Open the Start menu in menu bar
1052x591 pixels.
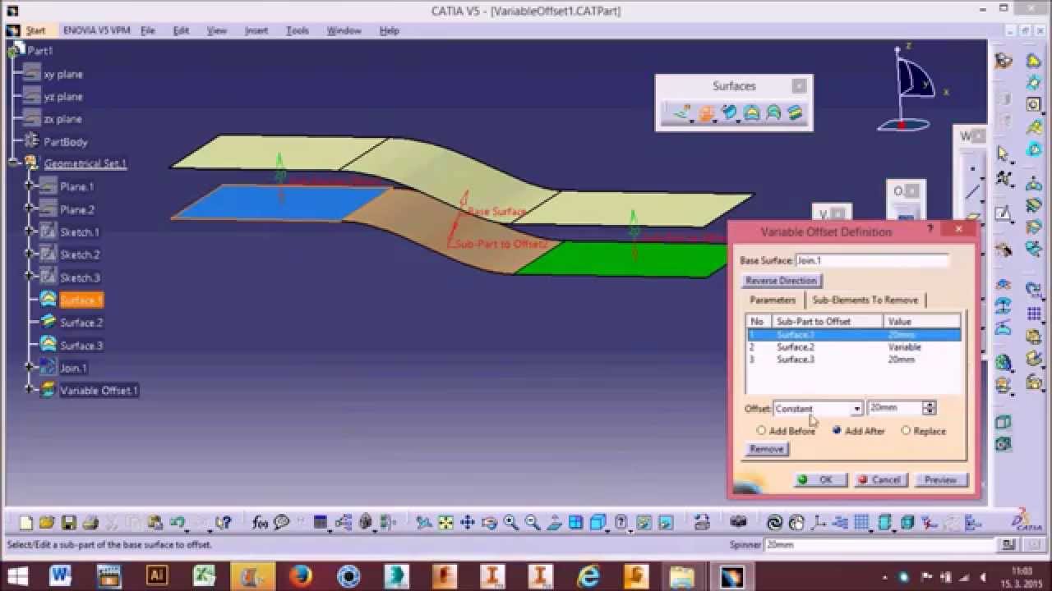coord(35,30)
